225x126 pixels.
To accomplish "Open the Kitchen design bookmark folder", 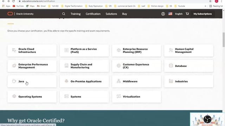I will pyautogui.click(x=155, y=6).
